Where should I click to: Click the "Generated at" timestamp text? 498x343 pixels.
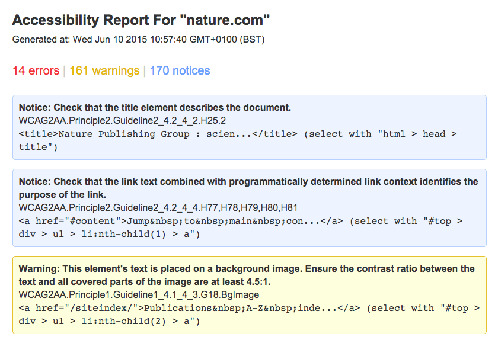pyautogui.click(x=139, y=39)
